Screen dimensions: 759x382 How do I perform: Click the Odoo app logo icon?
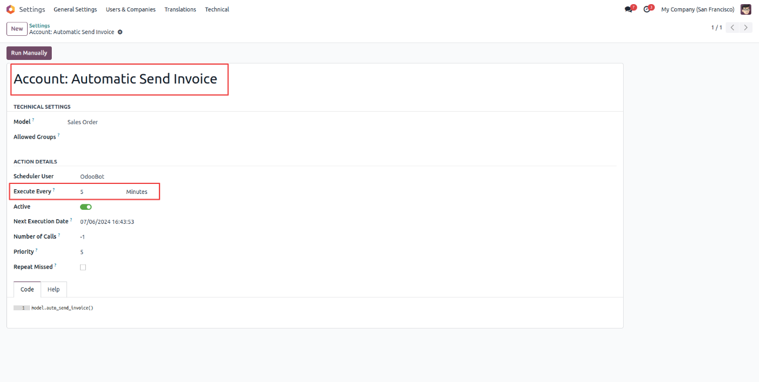11,9
